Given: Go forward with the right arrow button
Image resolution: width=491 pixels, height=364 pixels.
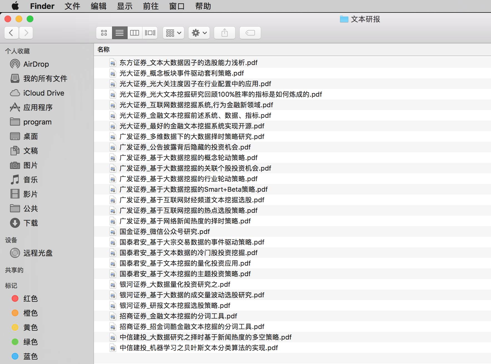Looking at the screenshot, I should 26,33.
